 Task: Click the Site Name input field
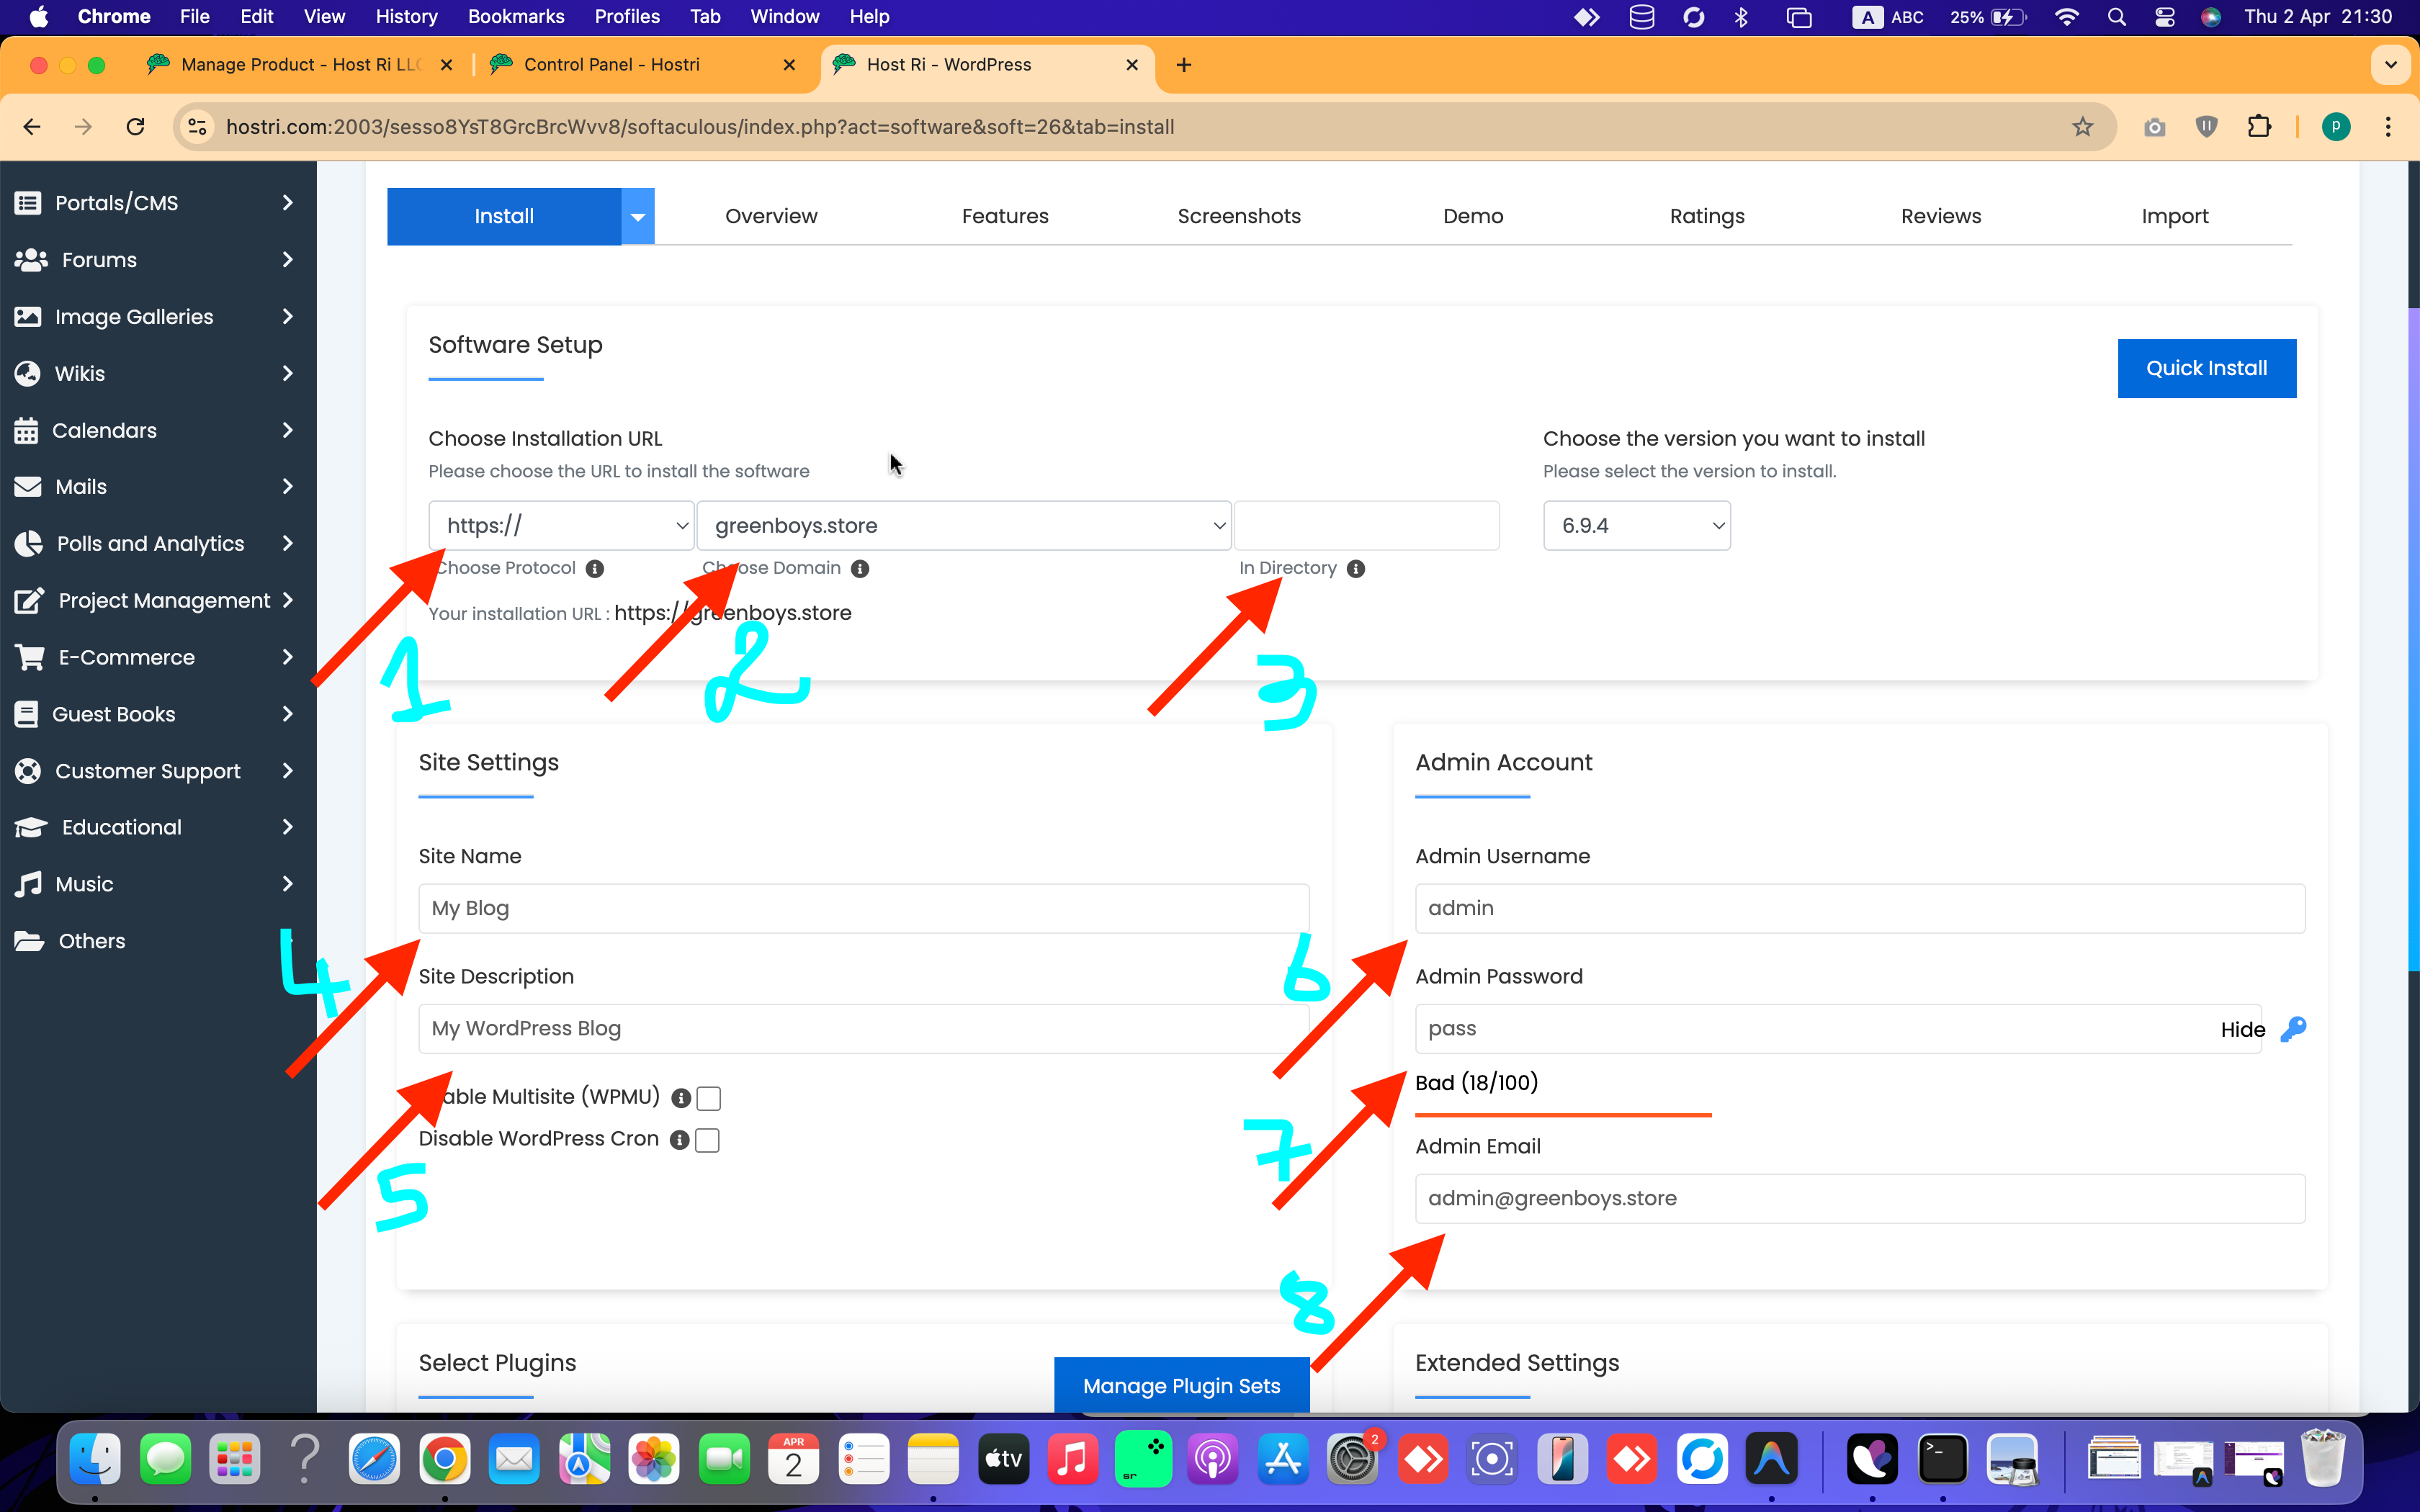coord(863,908)
